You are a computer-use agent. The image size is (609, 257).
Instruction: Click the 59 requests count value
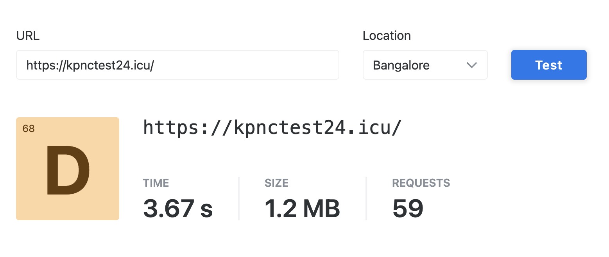[408, 208]
